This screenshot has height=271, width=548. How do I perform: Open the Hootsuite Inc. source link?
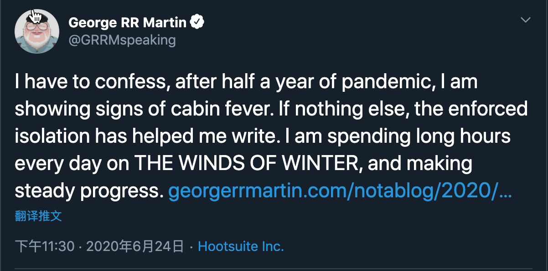[x=241, y=246]
